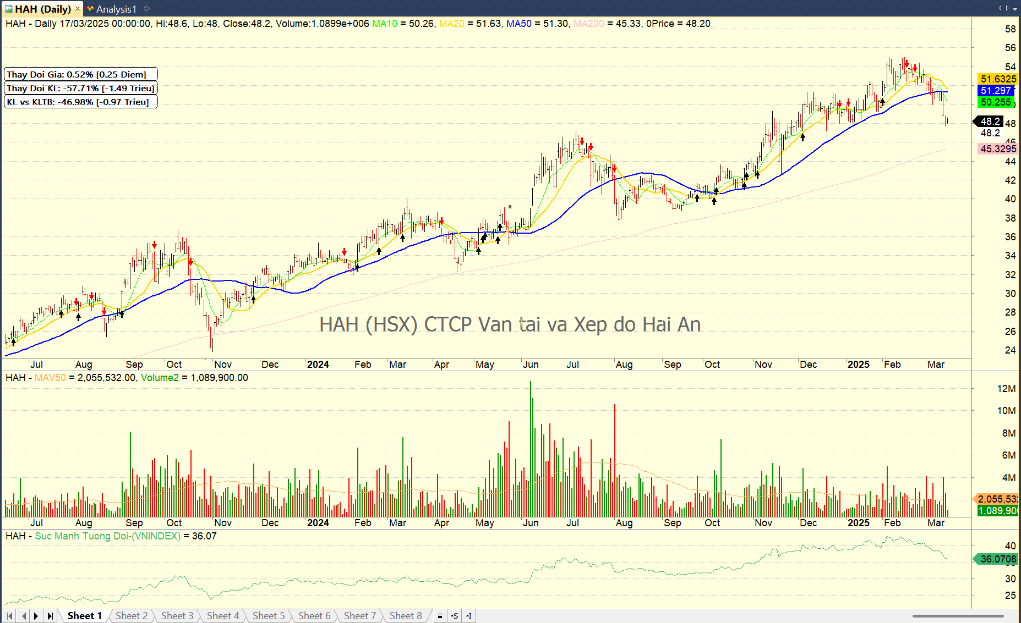Click the green MA10 label in chart header
Viewport: 1021px width, 623px height.
click(x=385, y=24)
